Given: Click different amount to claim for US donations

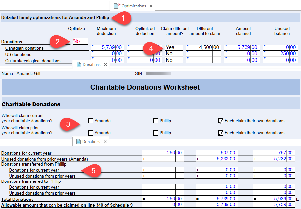Looking at the screenshot, I should (x=203, y=54).
